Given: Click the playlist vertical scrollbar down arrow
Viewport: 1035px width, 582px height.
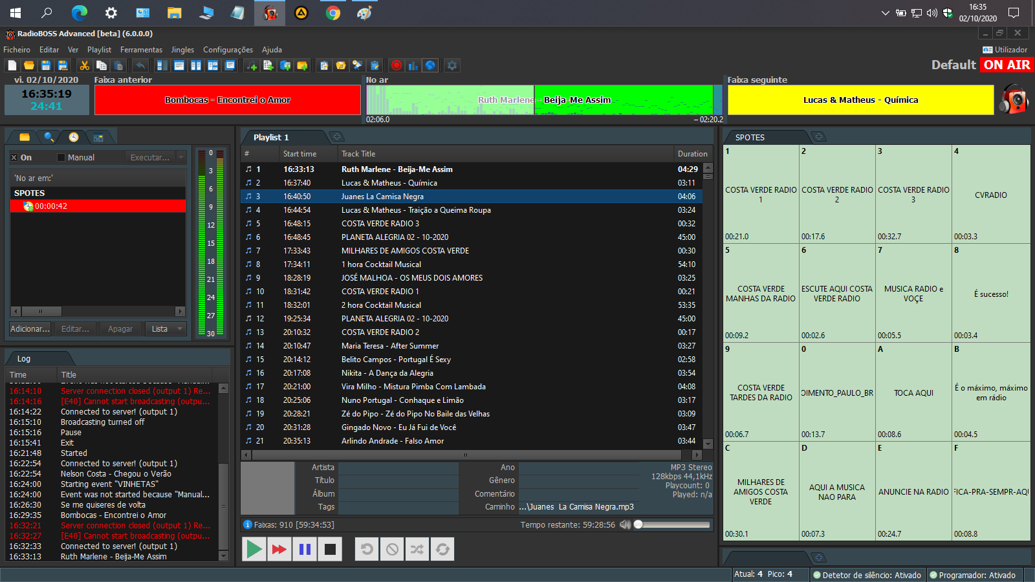Looking at the screenshot, I should [x=708, y=444].
